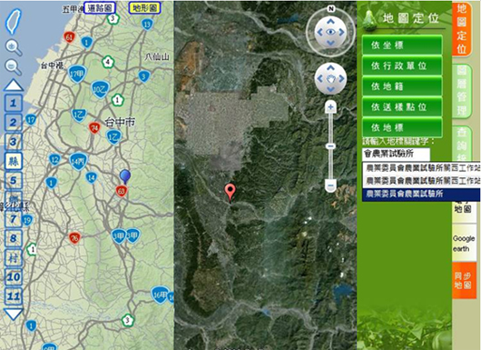The height and width of the screenshot is (350, 481).
Task: Click the hand icon in move joystick
Action: click(330, 79)
